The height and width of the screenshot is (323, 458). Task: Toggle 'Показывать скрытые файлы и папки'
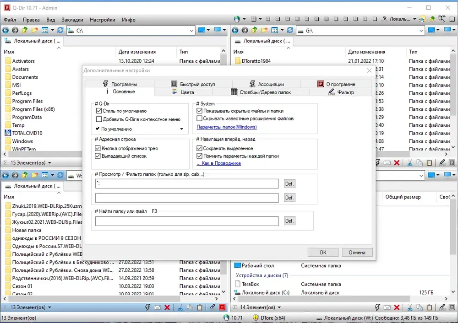click(x=200, y=111)
